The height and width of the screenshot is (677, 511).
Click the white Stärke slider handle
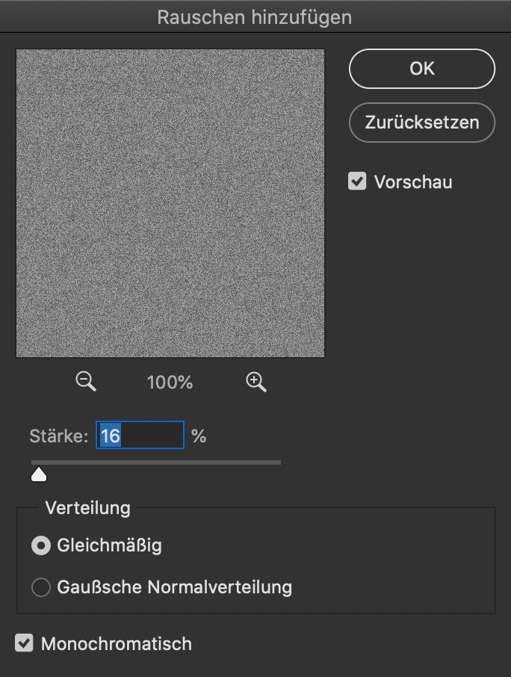coord(39,474)
